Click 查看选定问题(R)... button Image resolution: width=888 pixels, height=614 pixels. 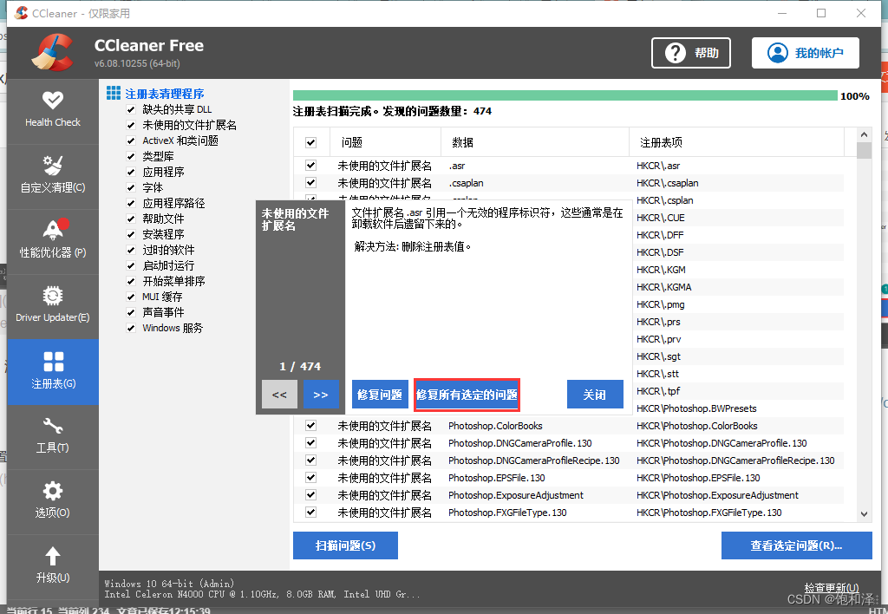coord(796,545)
